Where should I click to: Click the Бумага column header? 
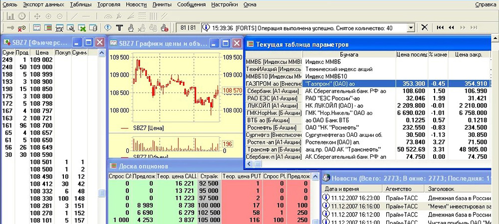[x=349, y=55]
